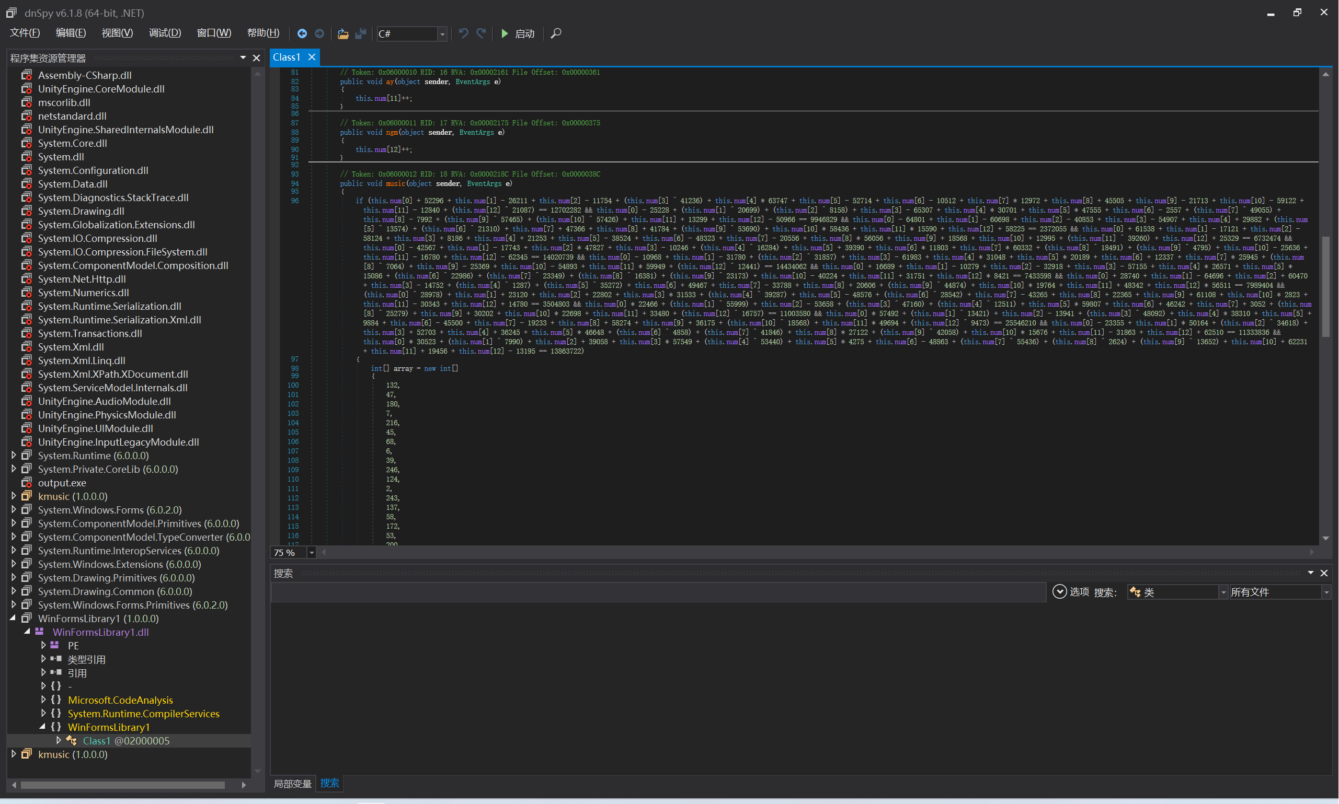The width and height of the screenshot is (1339, 804).
Task: Expand the Class1 @02000005 node
Action: [x=58, y=741]
